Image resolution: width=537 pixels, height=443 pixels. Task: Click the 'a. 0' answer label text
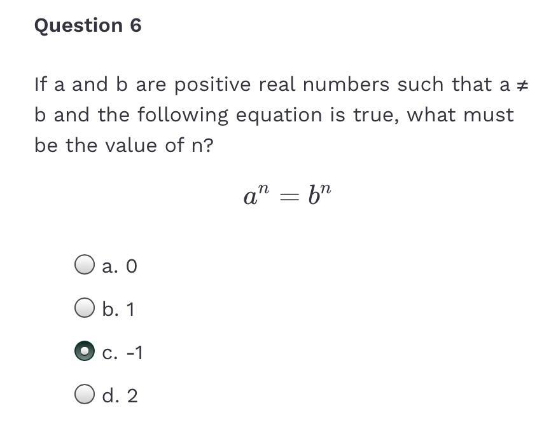tap(120, 266)
